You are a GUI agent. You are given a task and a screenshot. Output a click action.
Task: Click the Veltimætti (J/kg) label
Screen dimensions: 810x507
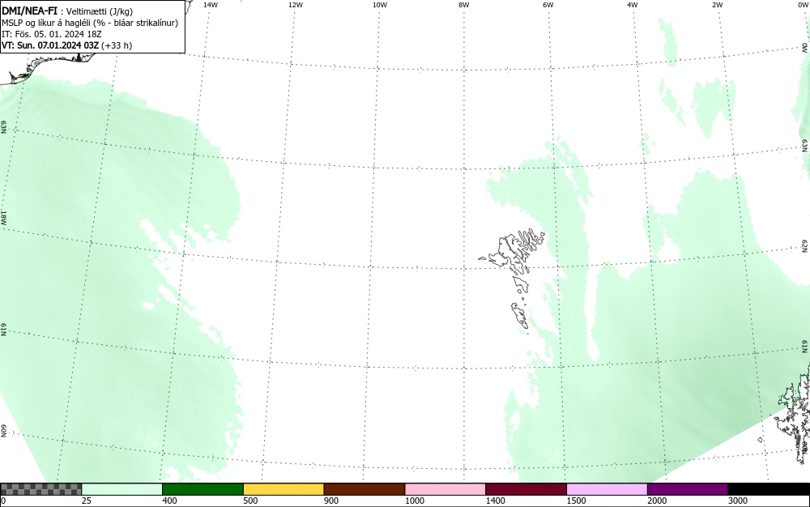click(99, 11)
